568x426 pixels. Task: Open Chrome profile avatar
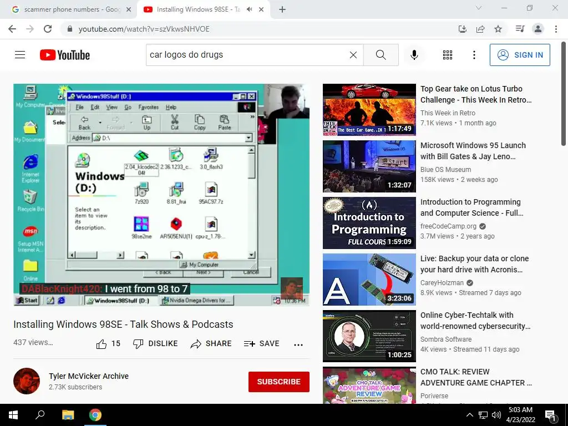(x=538, y=29)
